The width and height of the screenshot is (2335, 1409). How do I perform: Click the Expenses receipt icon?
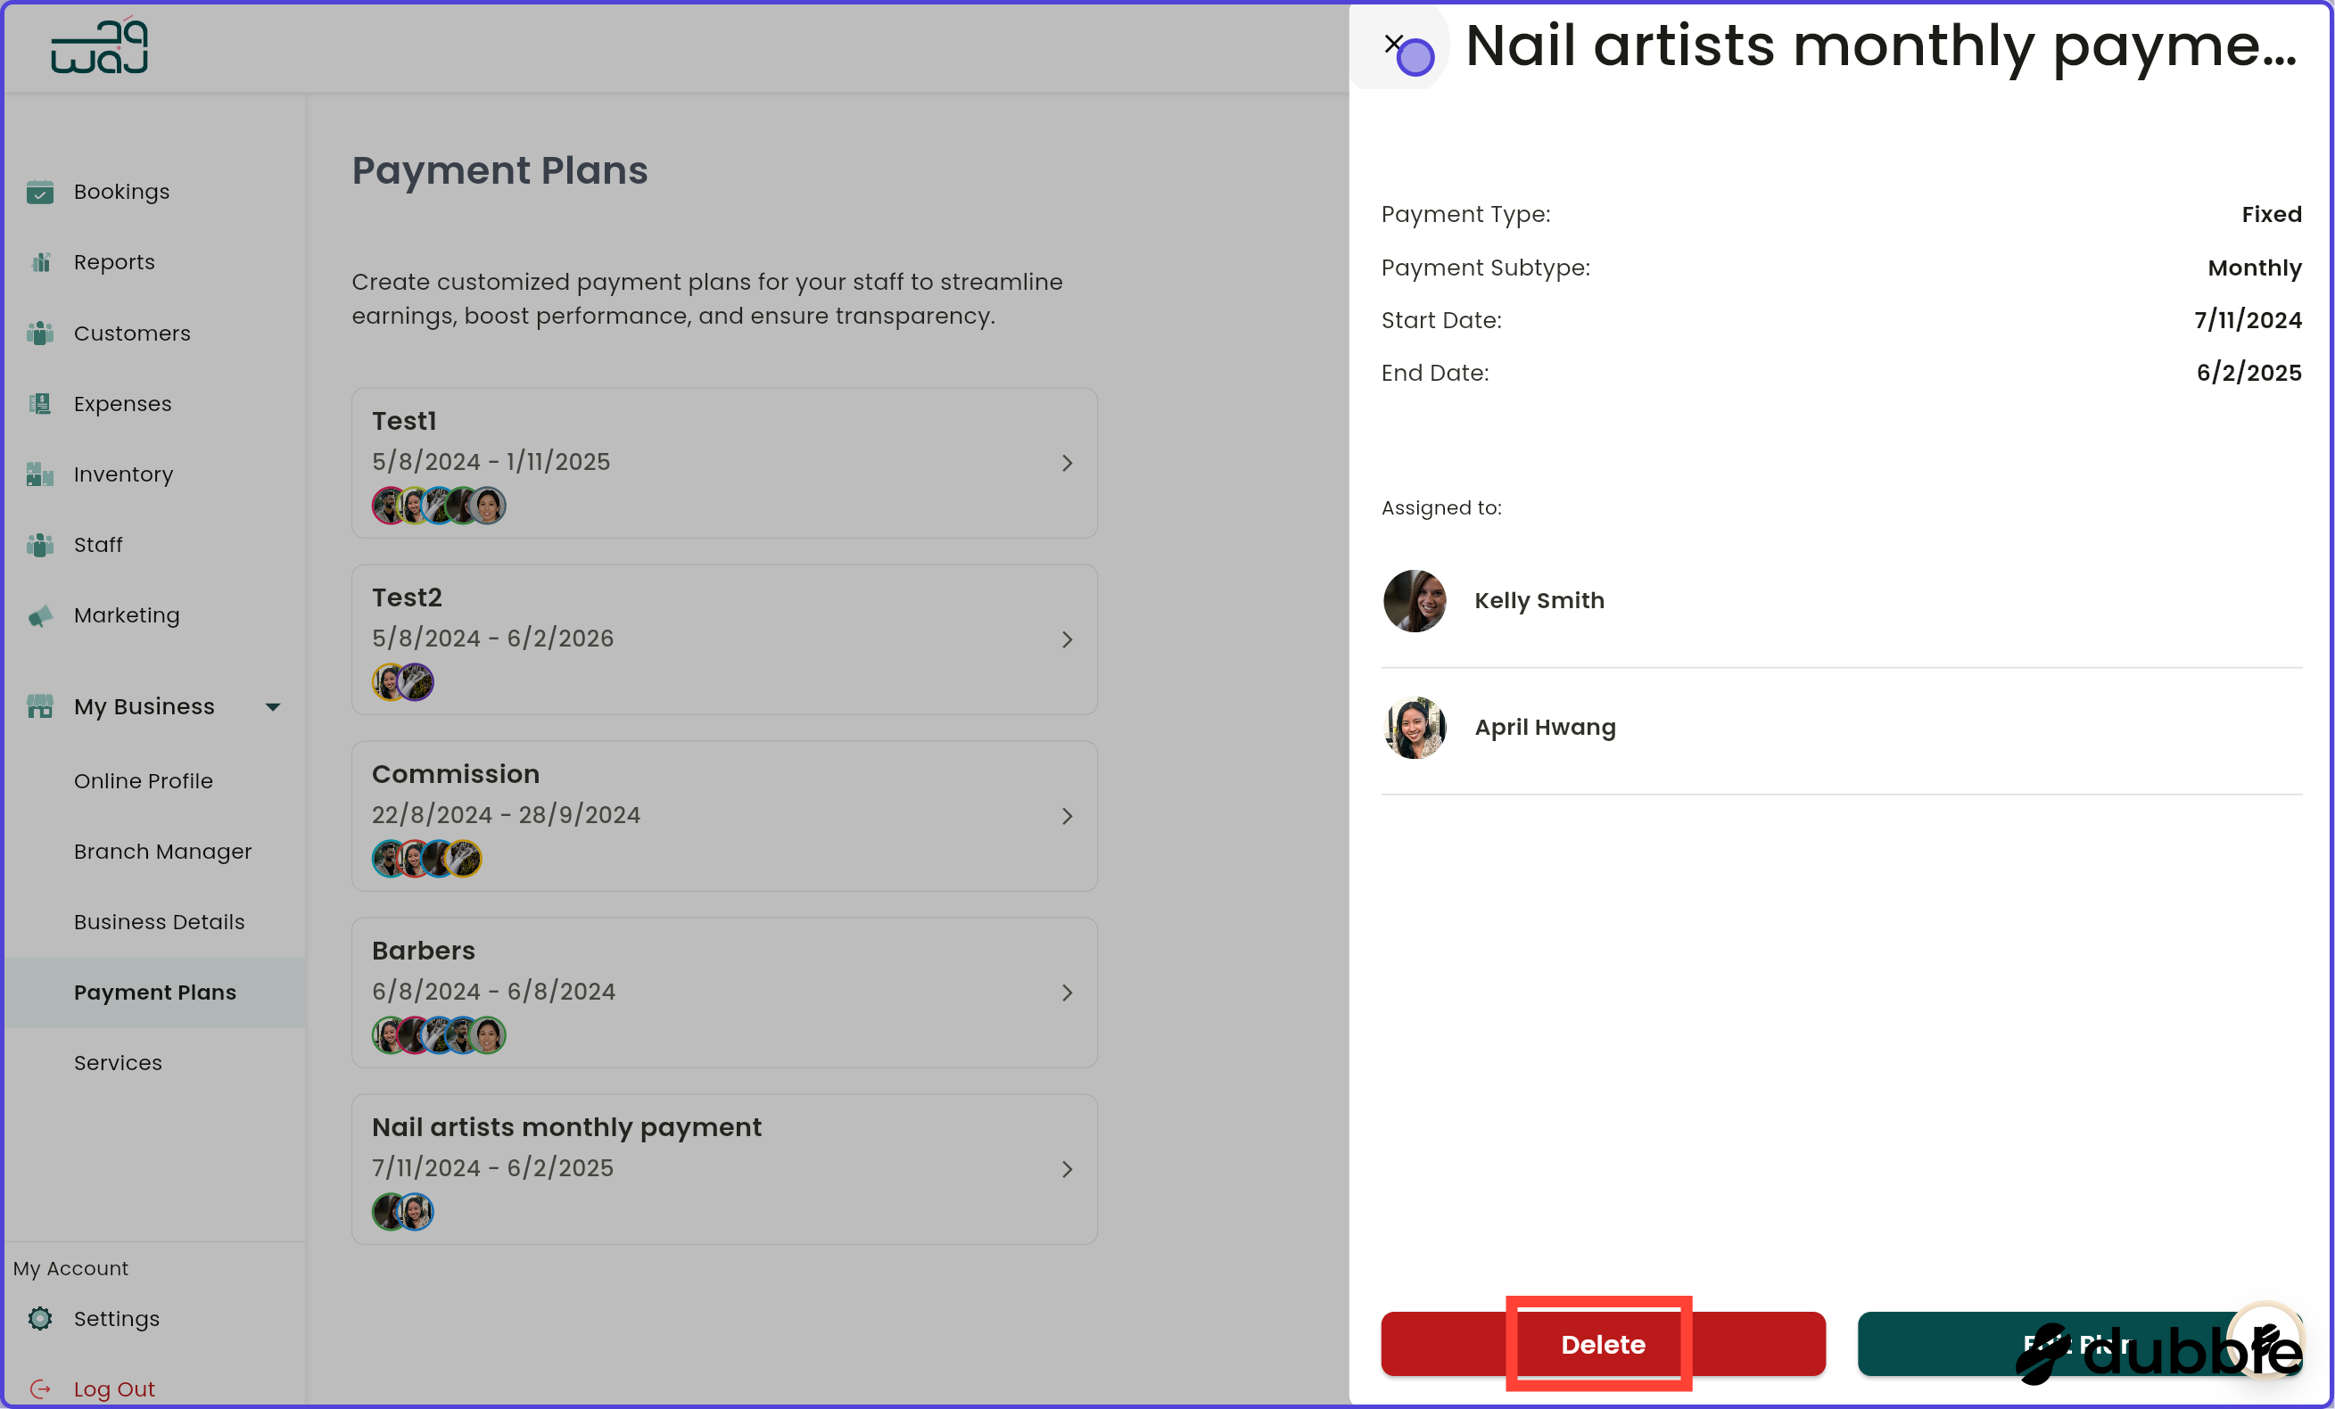point(40,404)
